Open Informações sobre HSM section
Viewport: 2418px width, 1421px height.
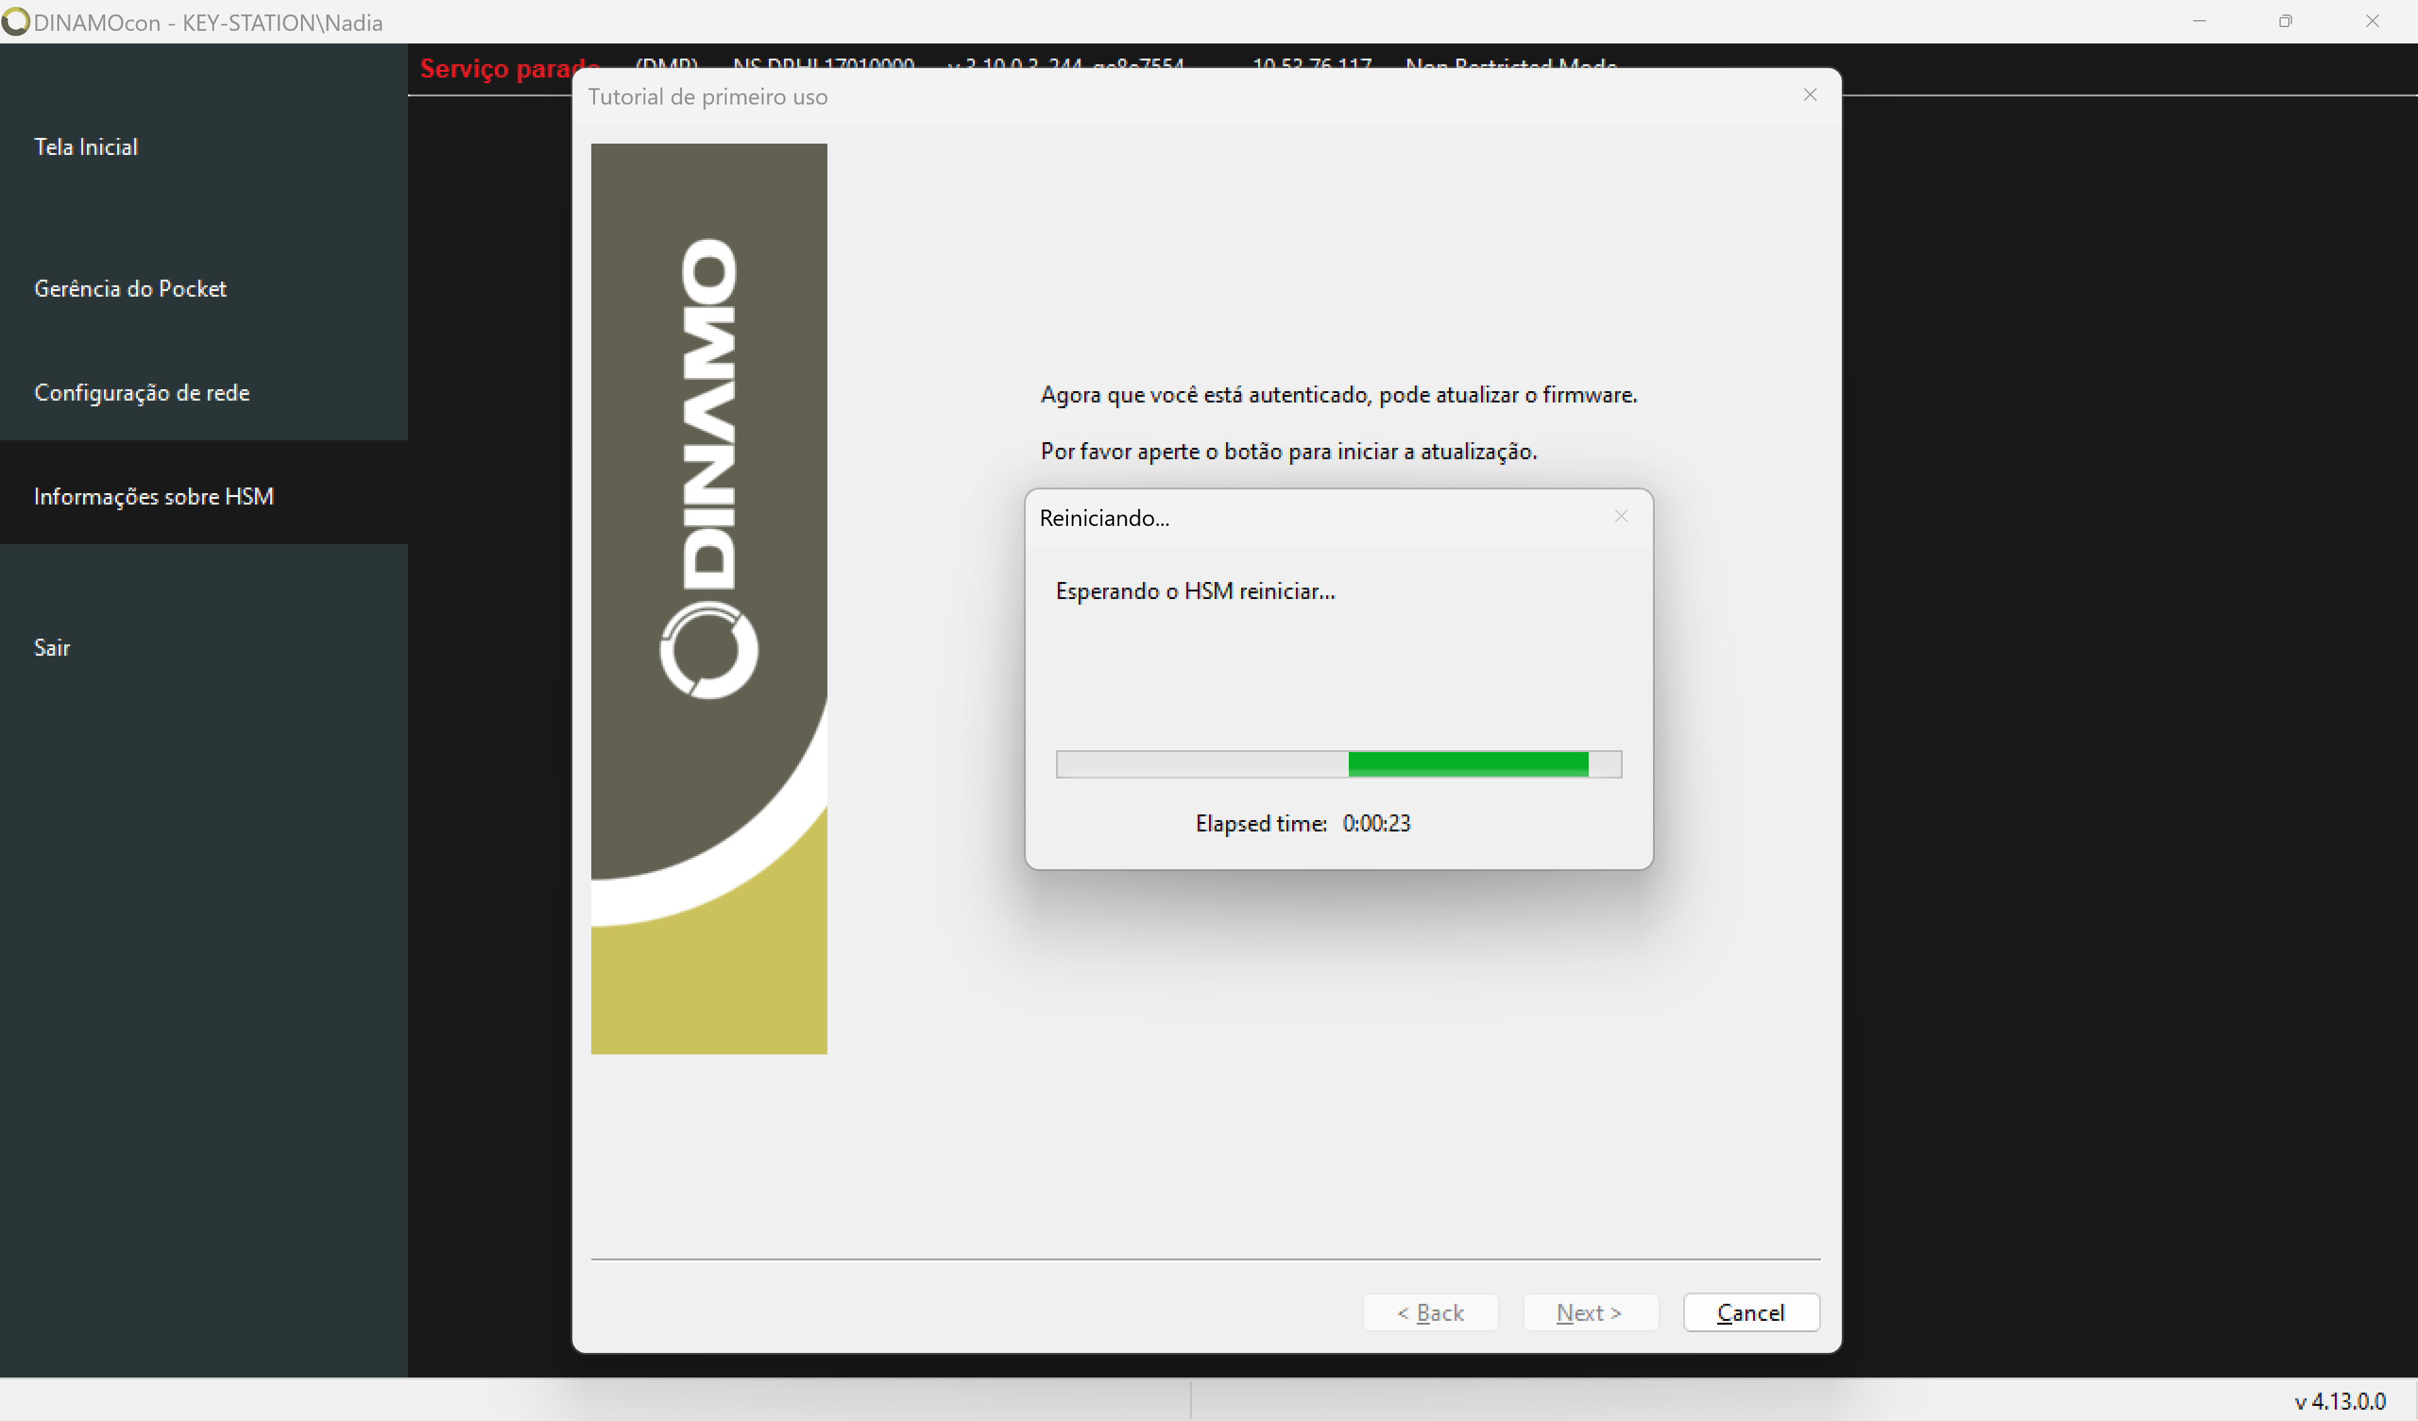[x=154, y=496]
